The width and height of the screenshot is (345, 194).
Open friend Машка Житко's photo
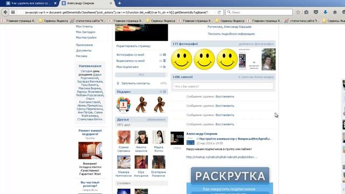pyautogui.click(x=158, y=137)
